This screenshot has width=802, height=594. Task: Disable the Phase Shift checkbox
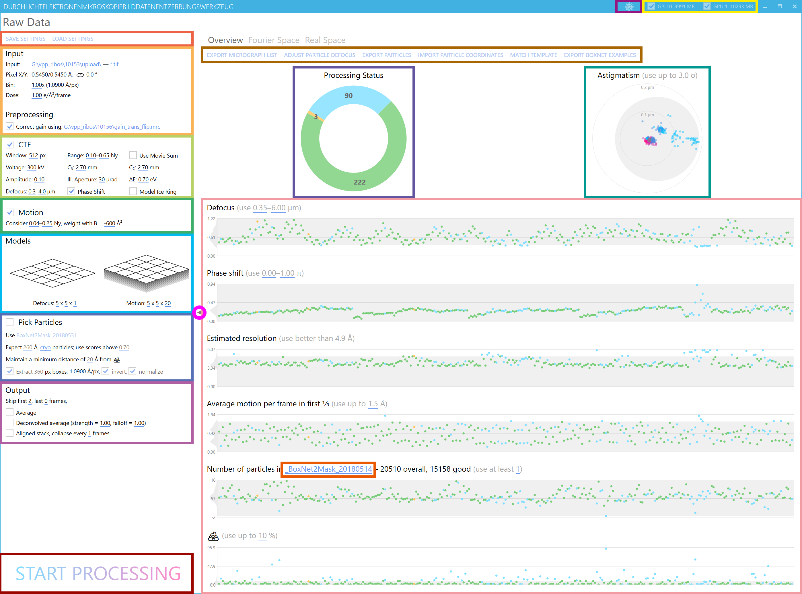coord(71,192)
